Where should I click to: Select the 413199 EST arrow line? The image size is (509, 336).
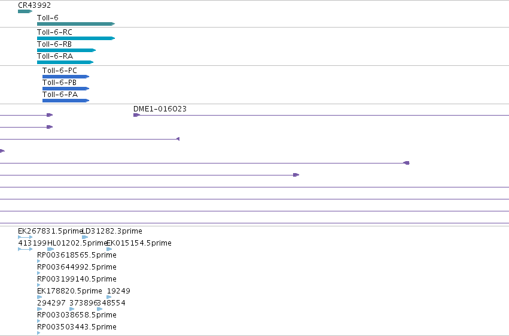[x=25, y=249]
